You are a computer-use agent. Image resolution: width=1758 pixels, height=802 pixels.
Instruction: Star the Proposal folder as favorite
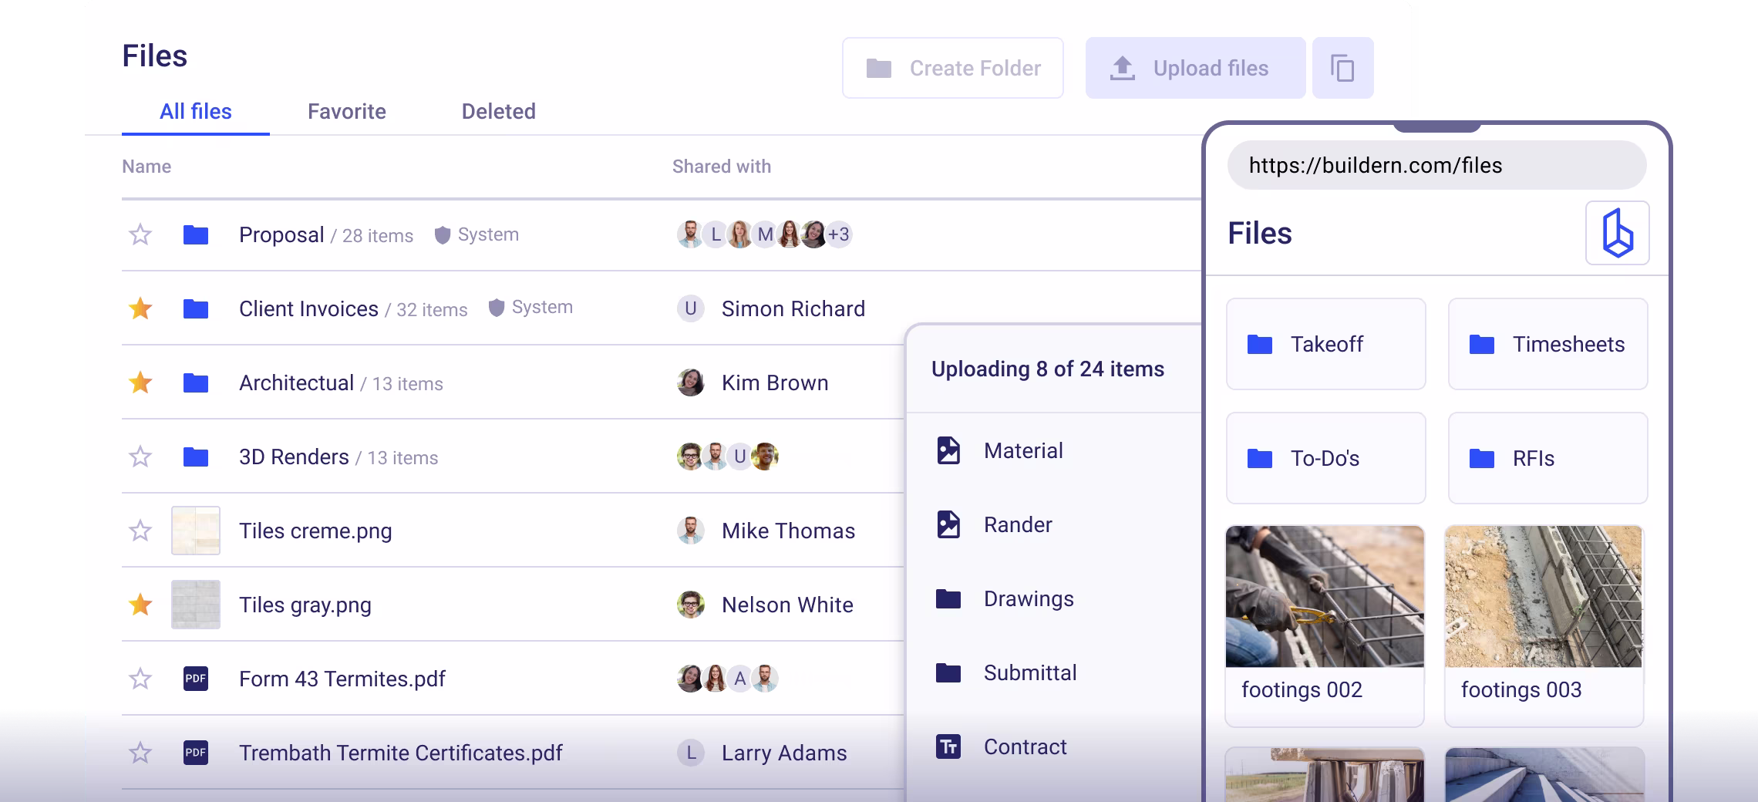tap(140, 234)
